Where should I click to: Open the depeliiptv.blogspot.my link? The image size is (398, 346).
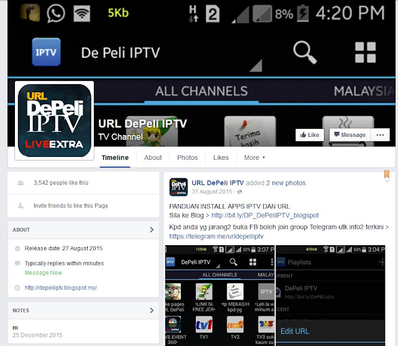click(61, 288)
